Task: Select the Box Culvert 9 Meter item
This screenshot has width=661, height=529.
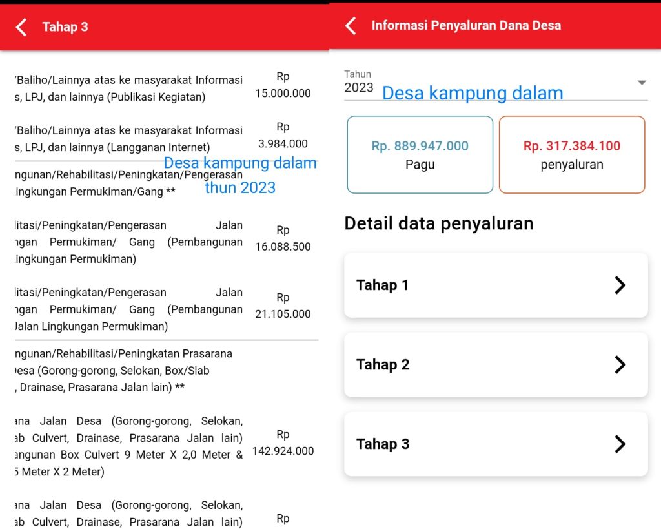Action: [128, 446]
